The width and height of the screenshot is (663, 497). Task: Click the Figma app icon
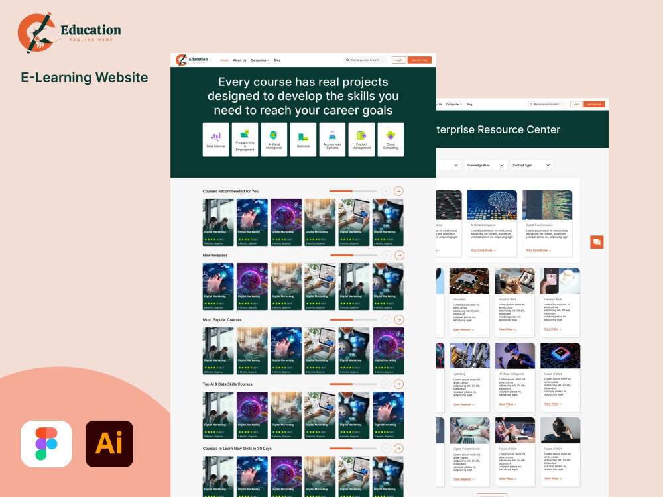[x=46, y=444]
